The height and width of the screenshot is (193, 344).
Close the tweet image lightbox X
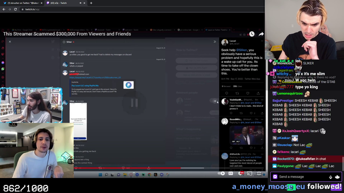click(x=10, y=42)
